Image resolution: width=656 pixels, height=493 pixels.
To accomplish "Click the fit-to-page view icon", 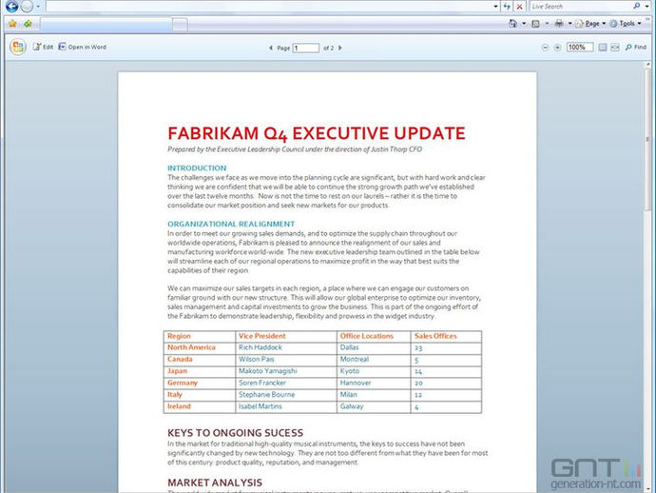I will pyautogui.click(x=603, y=48).
